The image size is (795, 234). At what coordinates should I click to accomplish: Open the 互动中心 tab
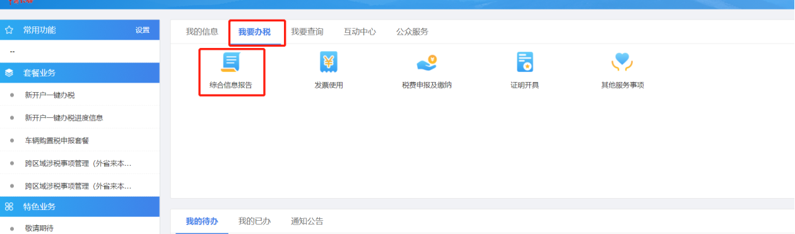360,32
